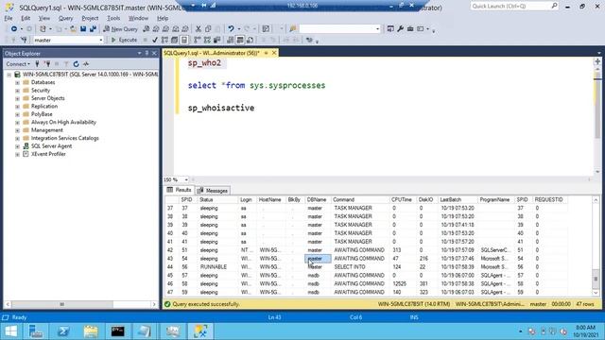Pin the Object Explorer panel
Screen dimensions: 605x340
coord(147,53)
